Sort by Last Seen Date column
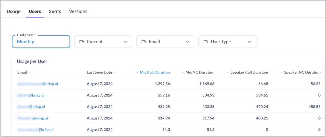 (x=99, y=72)
